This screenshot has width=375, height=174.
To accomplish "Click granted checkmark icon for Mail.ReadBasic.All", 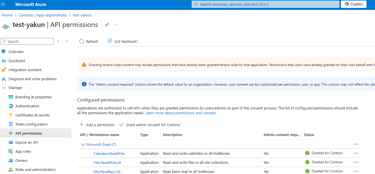I will 307,171.
